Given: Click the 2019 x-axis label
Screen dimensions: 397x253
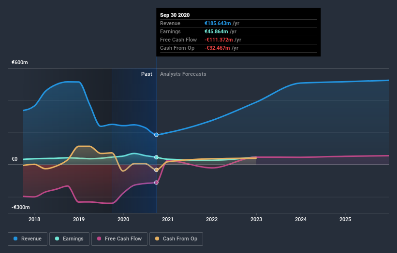Looking at the screenshot, I should [79, 219].
